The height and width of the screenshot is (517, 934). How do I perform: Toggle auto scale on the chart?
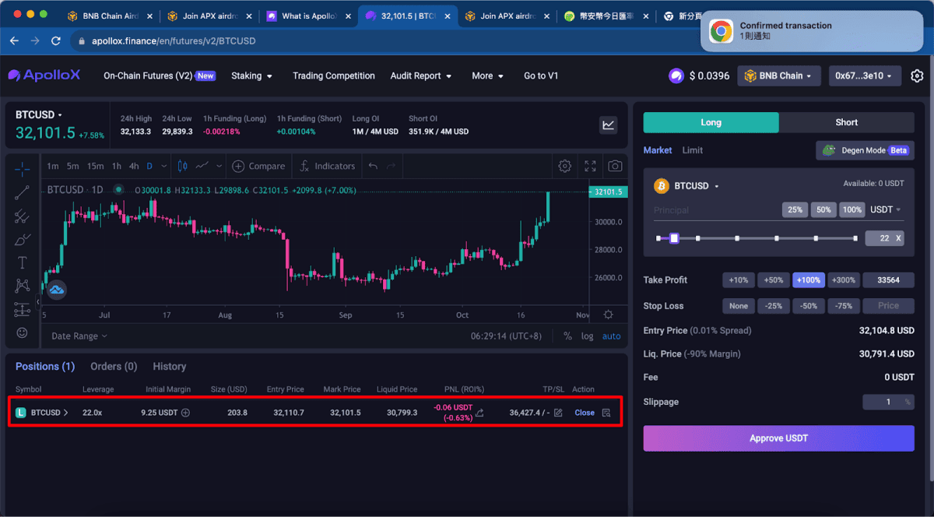coord(612,336)
